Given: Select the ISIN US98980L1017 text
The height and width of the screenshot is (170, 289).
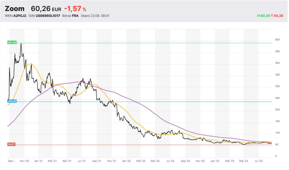Looking at the screenshot, I should (x=45, y=16).
